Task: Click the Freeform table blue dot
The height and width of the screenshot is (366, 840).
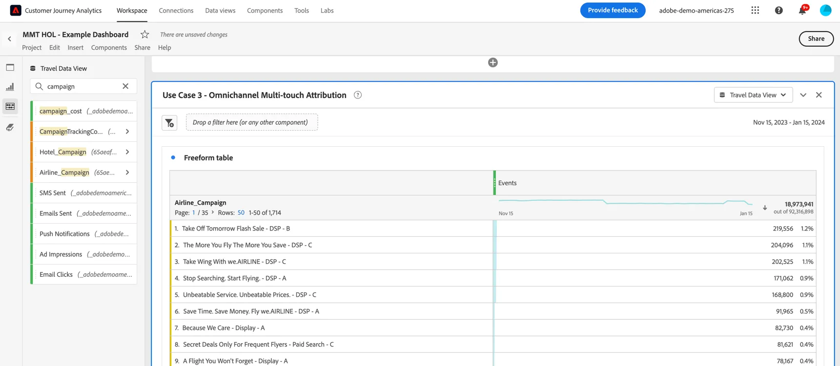Action: pos(173,157)
